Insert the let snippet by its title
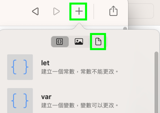 point(45,63)
